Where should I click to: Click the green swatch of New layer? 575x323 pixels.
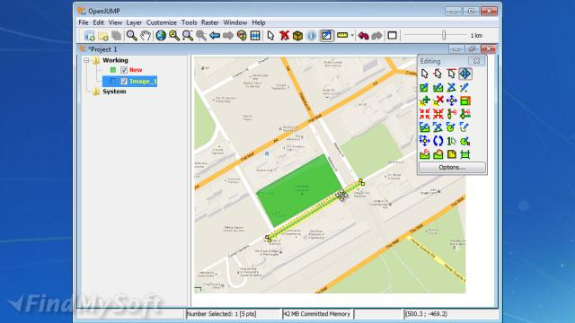[x=113, y=70]
